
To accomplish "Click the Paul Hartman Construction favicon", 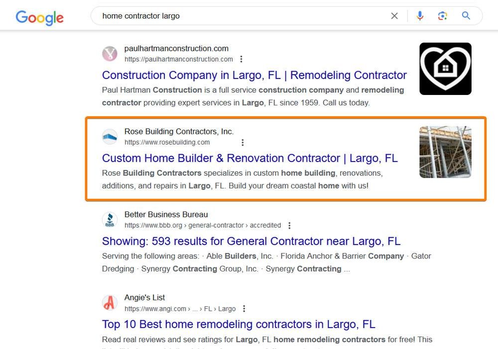I will click(110, 54).
